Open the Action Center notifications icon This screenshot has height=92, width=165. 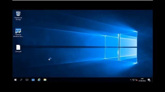149,80
